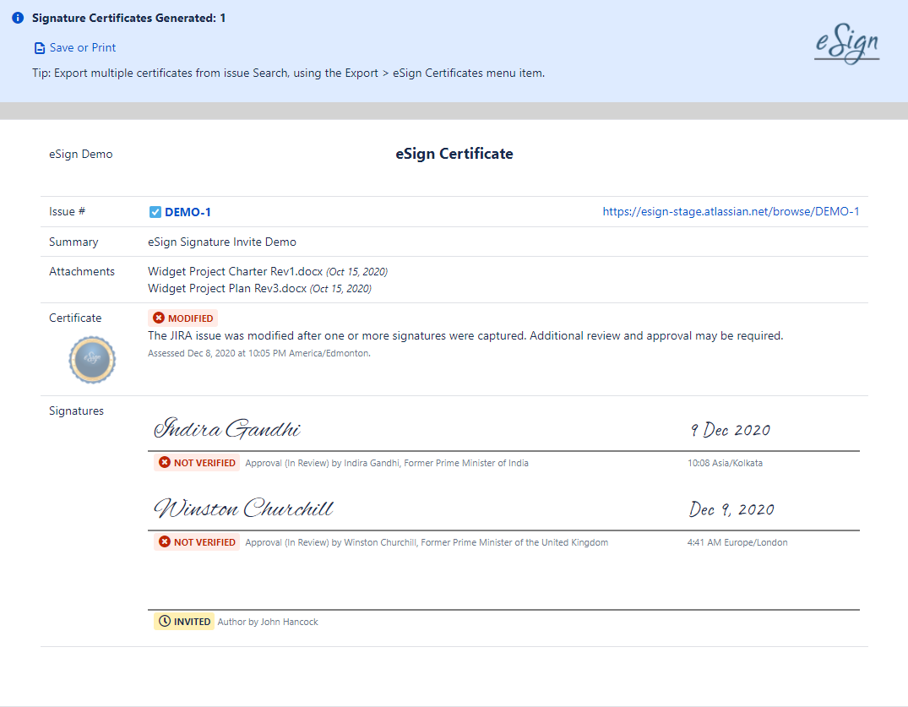
Task: Open the Save or Print link
Action: [82, 48]
